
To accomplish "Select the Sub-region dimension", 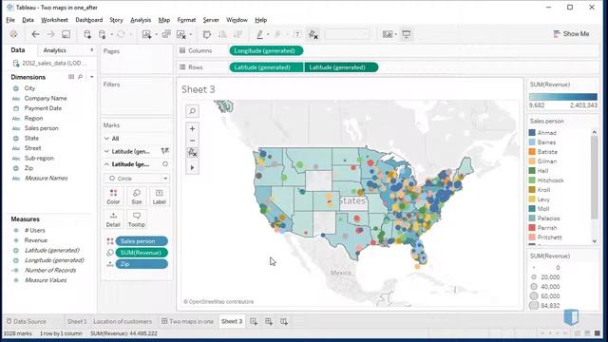I will pos(39,159).
